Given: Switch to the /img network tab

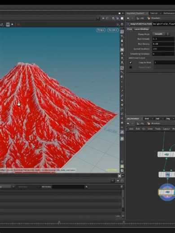Looking at the screenshot, I should click(168, 119).
